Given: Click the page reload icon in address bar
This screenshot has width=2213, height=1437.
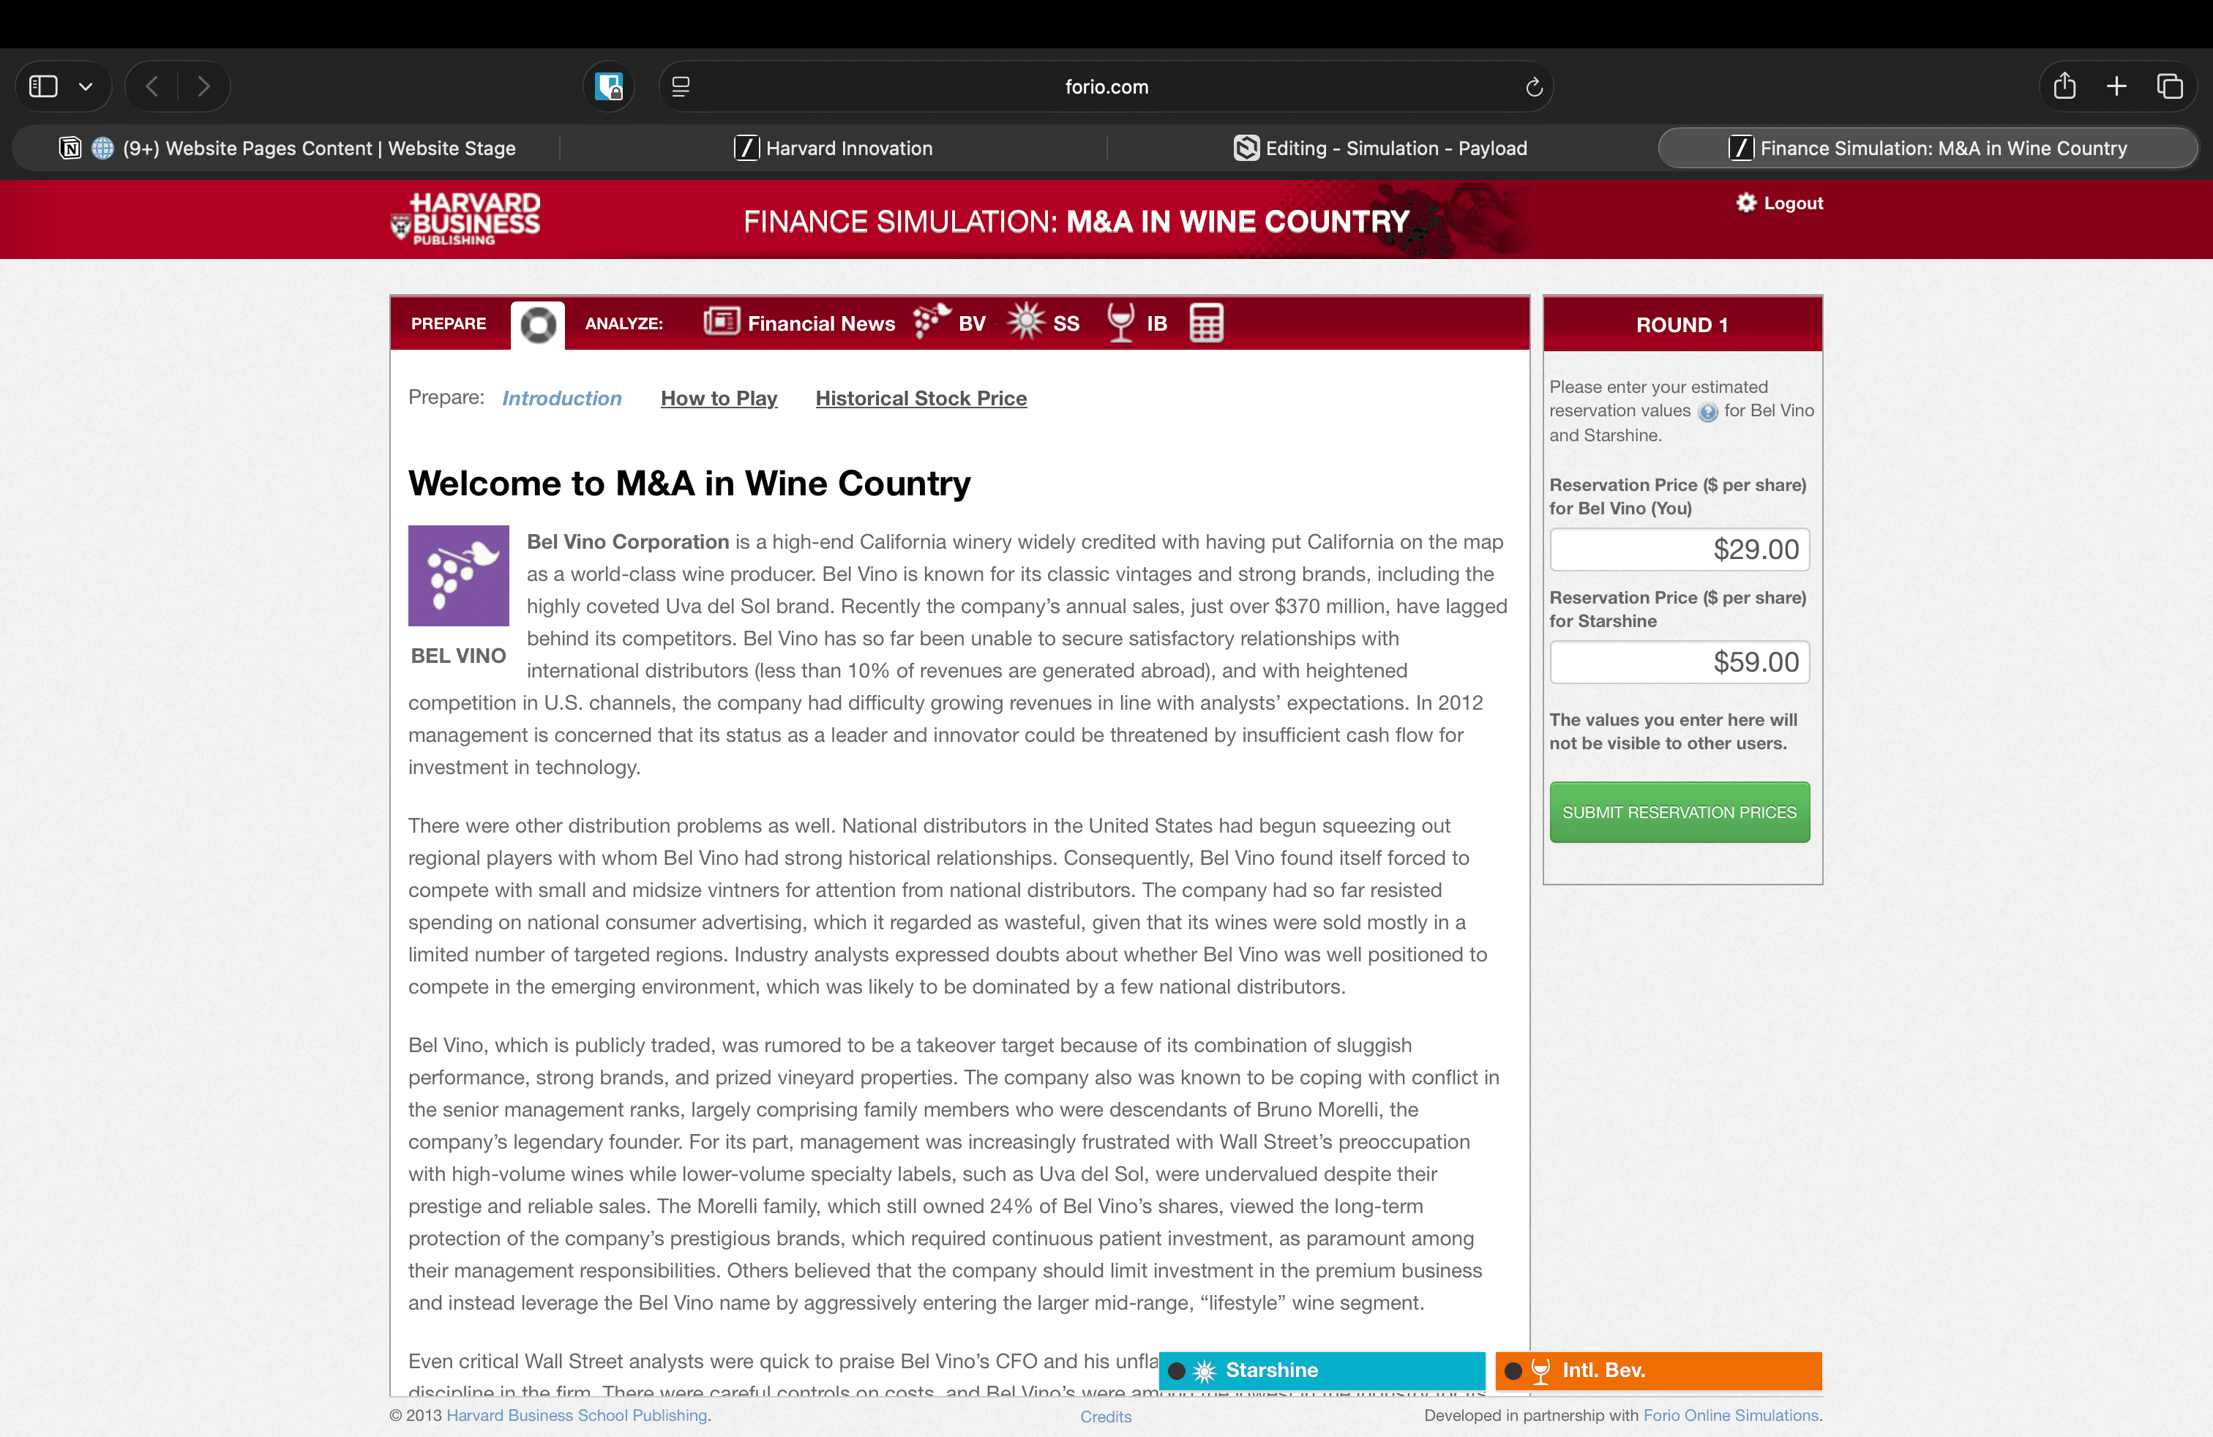Looking at the screenshot, I should pos(1533,86).
